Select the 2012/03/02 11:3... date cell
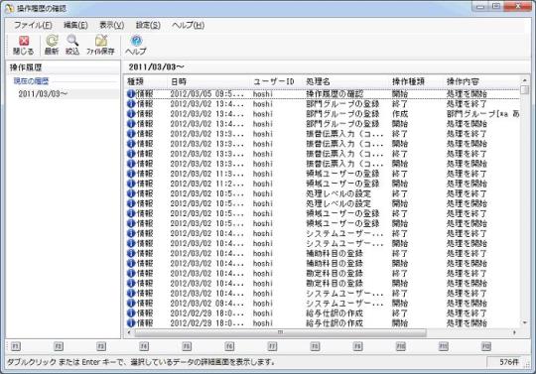This screenshot has height=374, width=536. tap(207, 174)
